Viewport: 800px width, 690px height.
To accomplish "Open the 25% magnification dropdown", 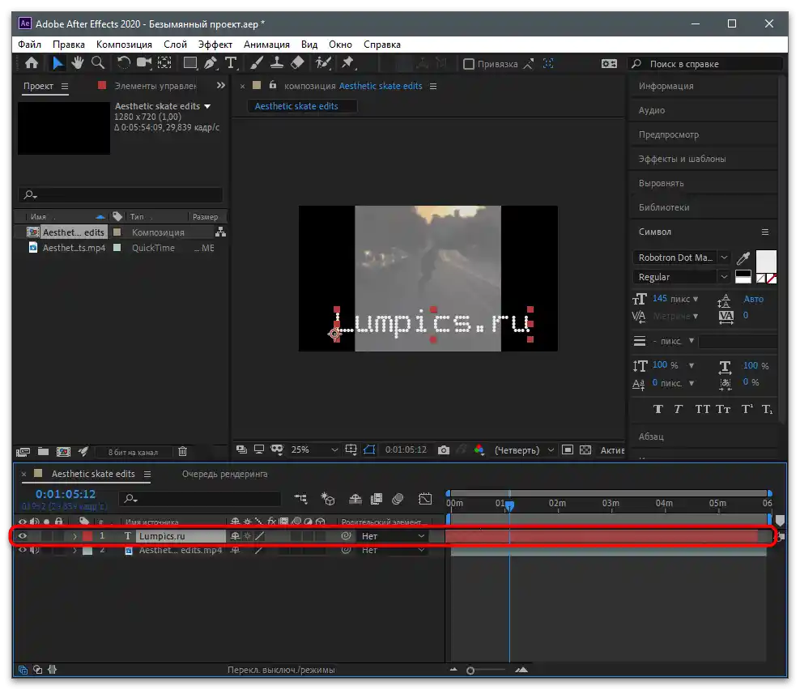I will pyautogui.click(x=314, y=450).
